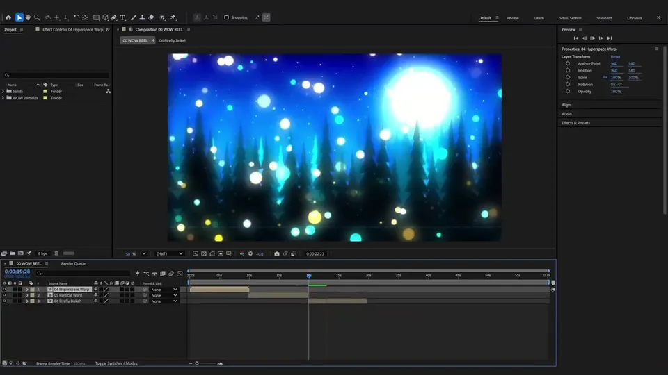
Task: Select the Pen tool
Action: point(113,17)
